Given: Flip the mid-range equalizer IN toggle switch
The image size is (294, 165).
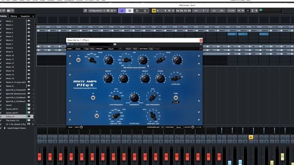Looking at the screenshot, I should click(x=79, y=60).
